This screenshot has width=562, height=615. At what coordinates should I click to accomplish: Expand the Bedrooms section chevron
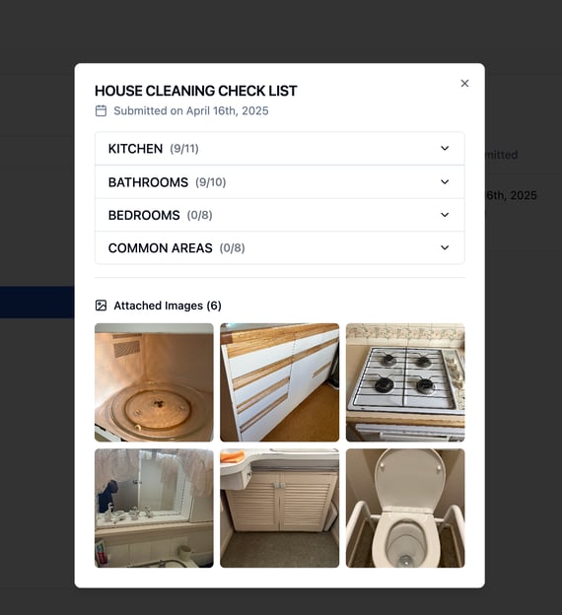click(445, 215)
